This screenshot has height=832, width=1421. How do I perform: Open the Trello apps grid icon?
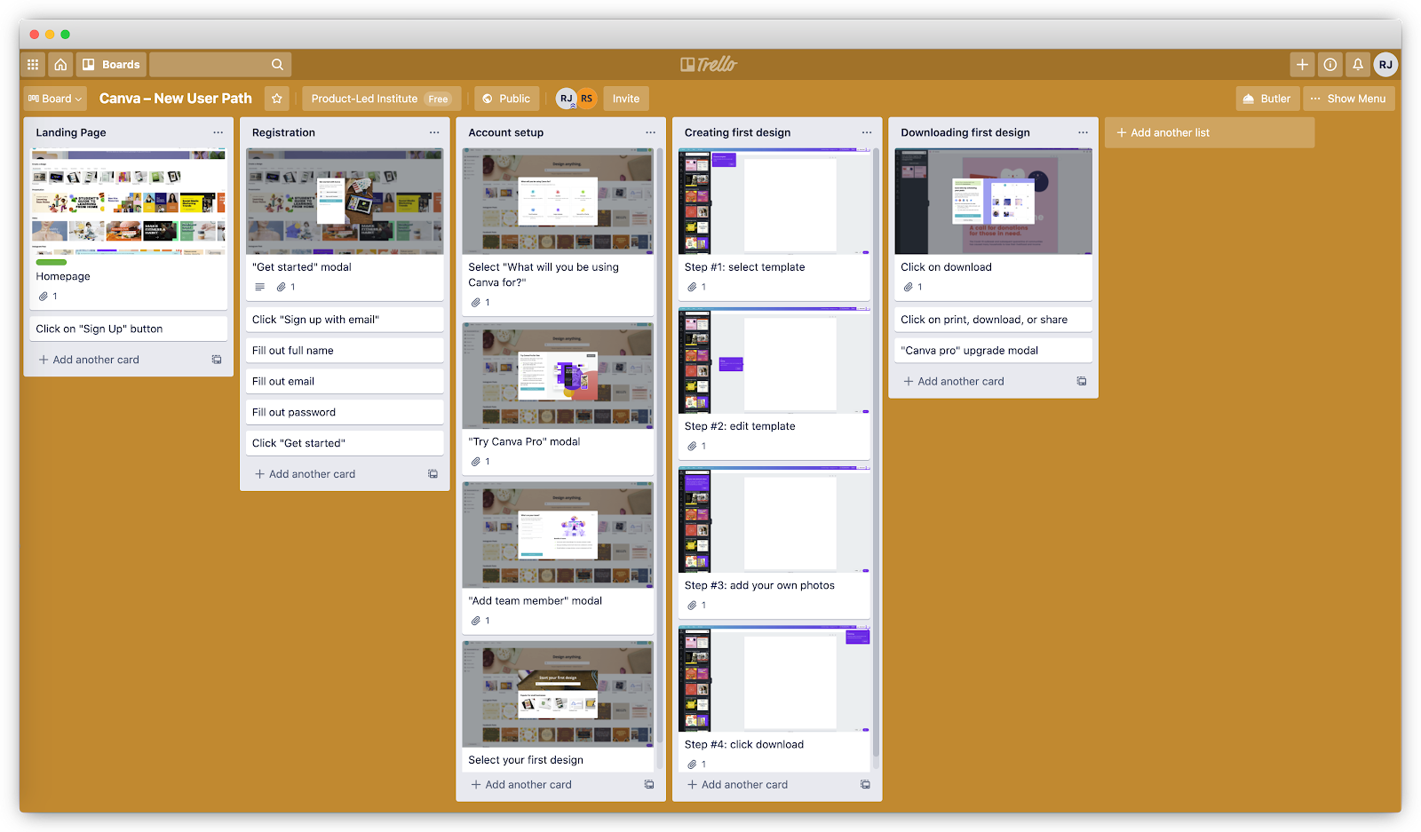pos(33,64)
